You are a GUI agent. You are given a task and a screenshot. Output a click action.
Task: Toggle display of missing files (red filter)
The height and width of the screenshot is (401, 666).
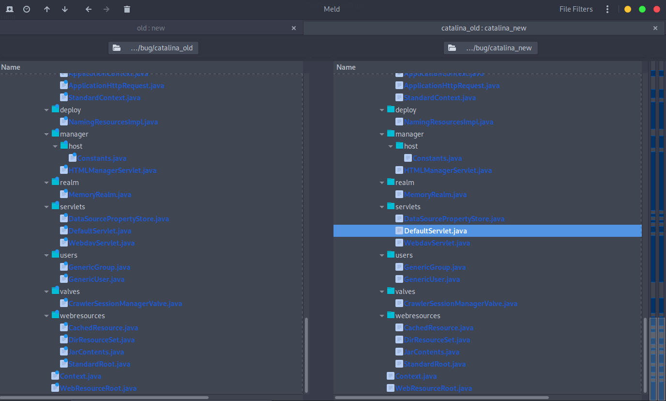[657, 9]
